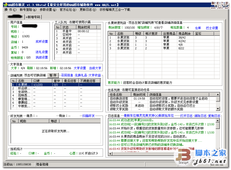This screenshot has height=170, width=231.
Task: Select the 自动换店迎客 task row
Action: pos(162,99)
